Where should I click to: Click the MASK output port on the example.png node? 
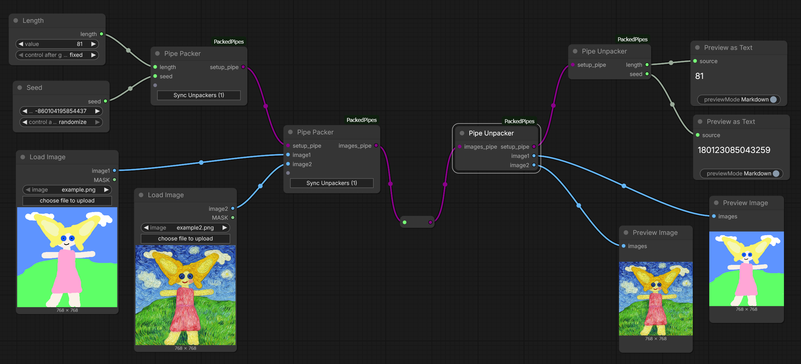[114, 180]
